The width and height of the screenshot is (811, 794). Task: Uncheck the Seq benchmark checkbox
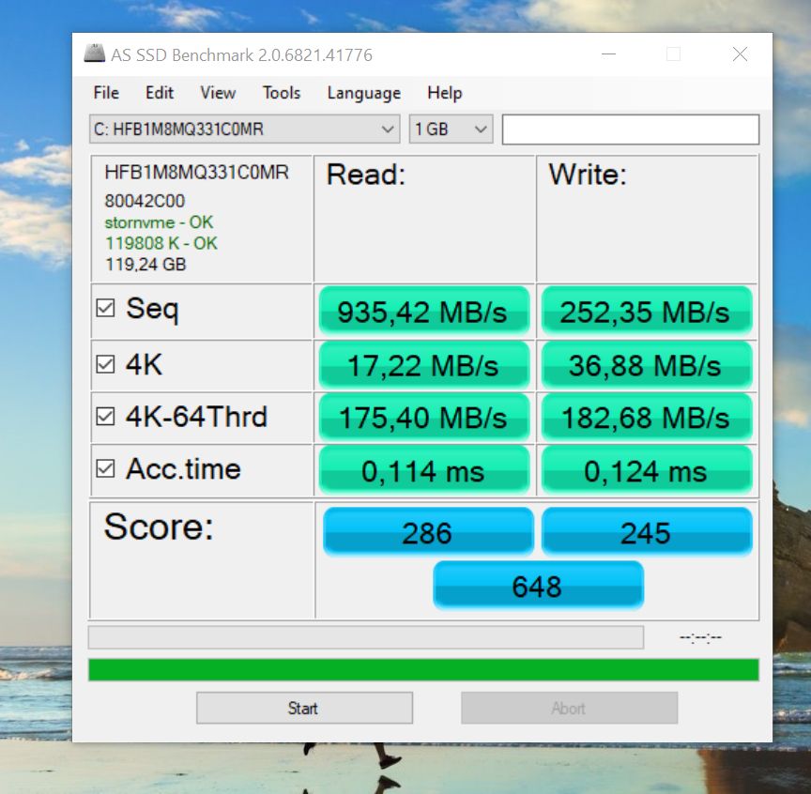(105, 309)
